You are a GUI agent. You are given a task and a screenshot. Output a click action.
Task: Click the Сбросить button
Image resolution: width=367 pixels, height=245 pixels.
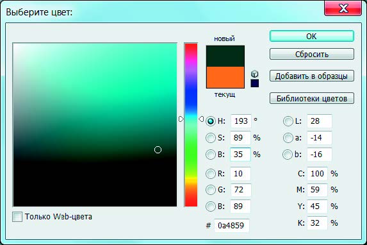[312, 54]
